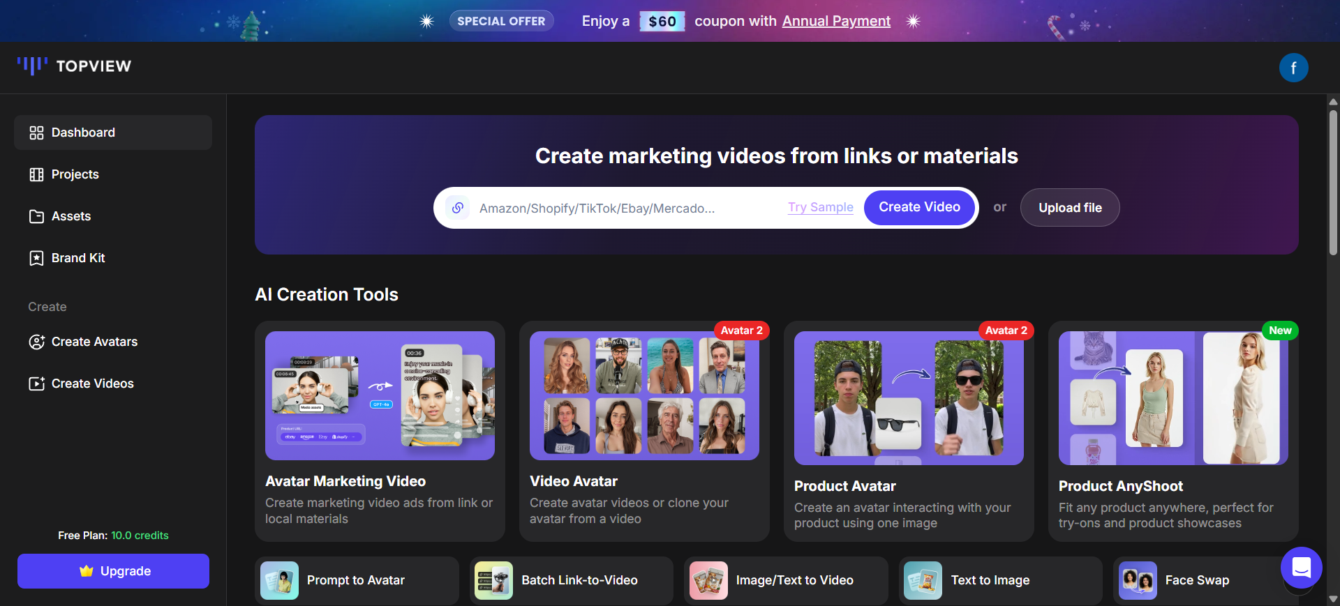Click the Text to Image thumbnail icon
Viewport: 1340px width, 606px height.
pos(923,580)
